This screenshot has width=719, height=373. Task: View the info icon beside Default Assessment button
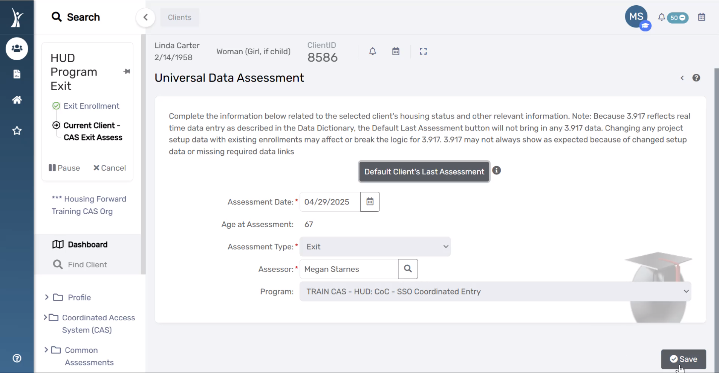(497, 171)
